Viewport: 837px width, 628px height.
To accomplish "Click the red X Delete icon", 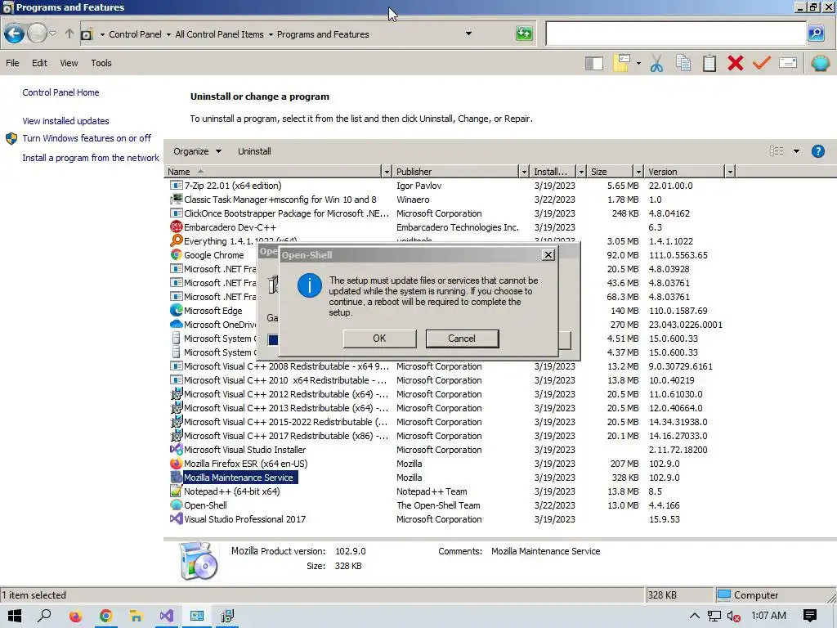I will pyautogui.click(x=736, y=64).
